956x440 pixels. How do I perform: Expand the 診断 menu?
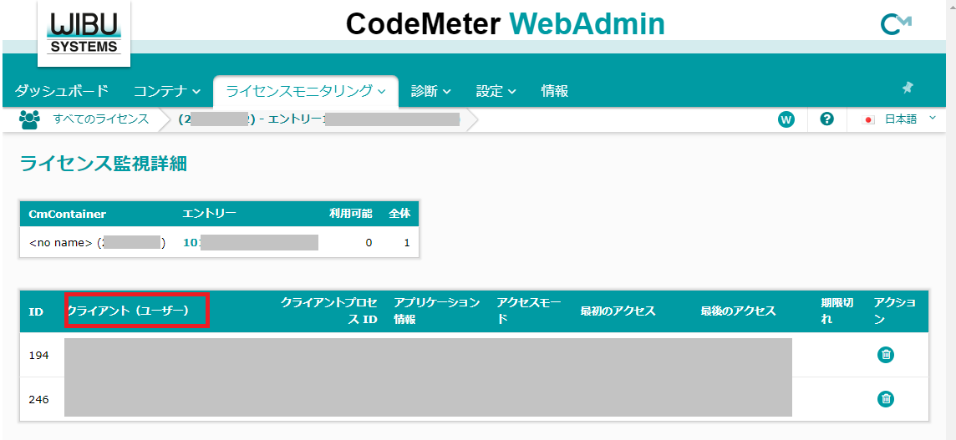point(431,91)
